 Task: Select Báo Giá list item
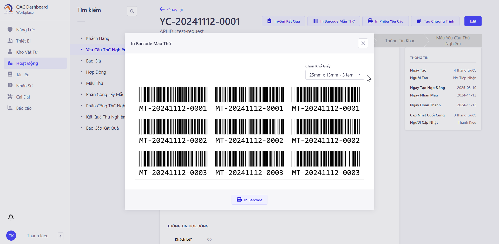point(94,61)
